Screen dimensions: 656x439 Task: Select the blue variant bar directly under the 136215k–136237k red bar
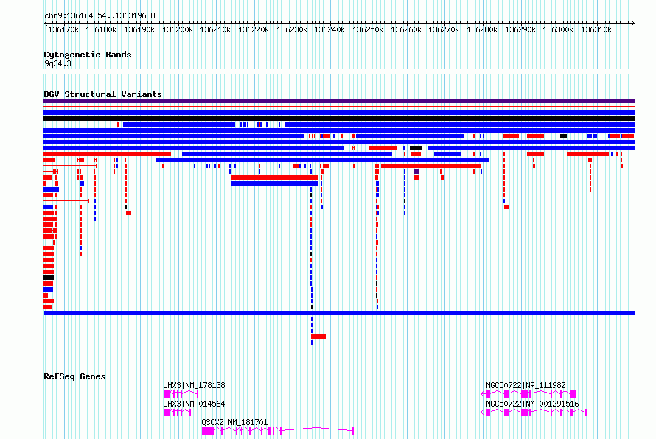(x=274, y=183)
